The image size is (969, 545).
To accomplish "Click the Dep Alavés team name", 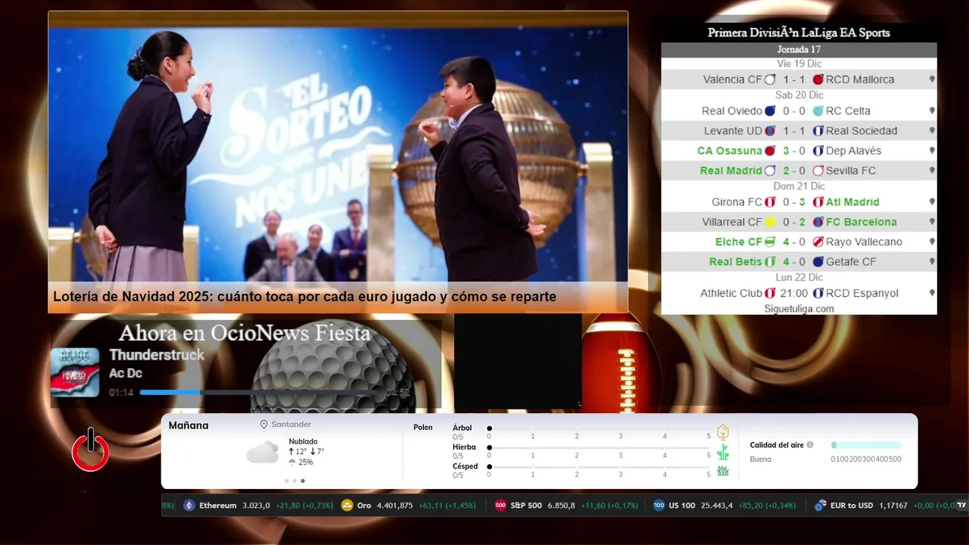I will tap(853, 151).
